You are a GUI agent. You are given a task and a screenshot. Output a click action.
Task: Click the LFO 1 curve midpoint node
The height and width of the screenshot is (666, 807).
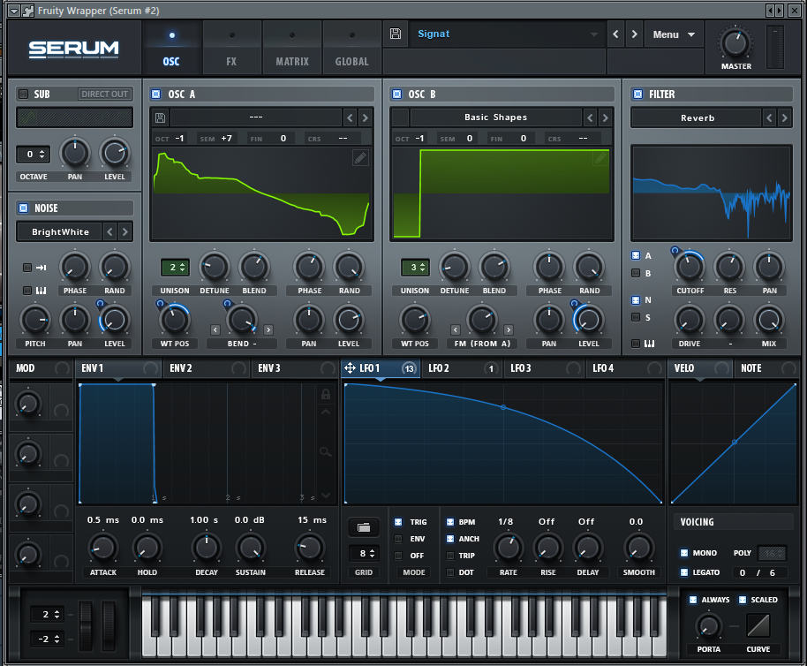tap(503, 407)
